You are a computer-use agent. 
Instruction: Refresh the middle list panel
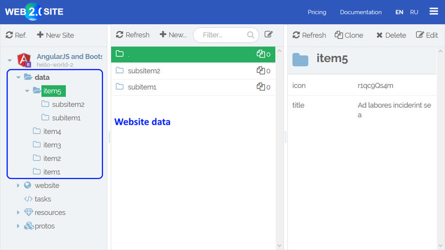coord(133,35)
